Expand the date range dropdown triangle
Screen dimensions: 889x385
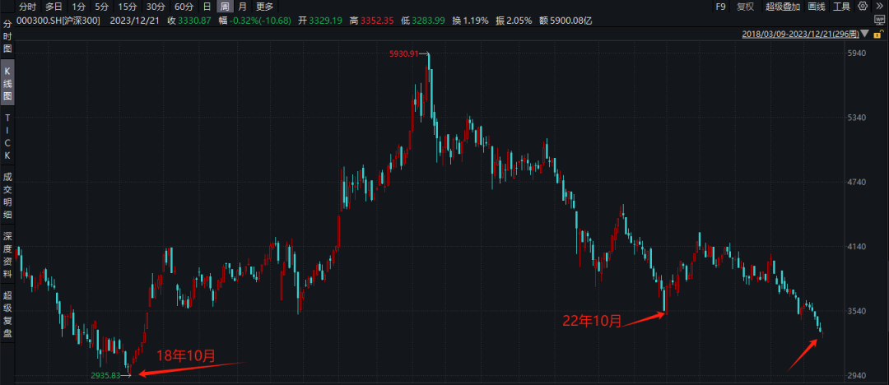click(x=864, y=34)
